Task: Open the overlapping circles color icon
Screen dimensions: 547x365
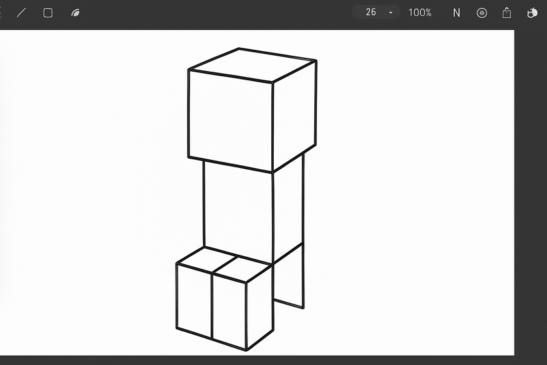Action: tap(532, 13)
